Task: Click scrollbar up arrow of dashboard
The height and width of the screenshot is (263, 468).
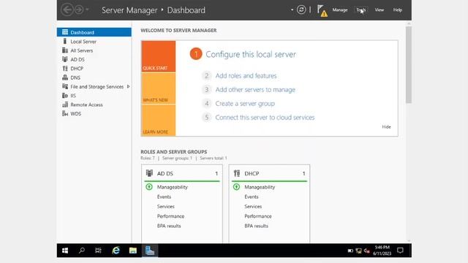Action: [x=409, y=23]
